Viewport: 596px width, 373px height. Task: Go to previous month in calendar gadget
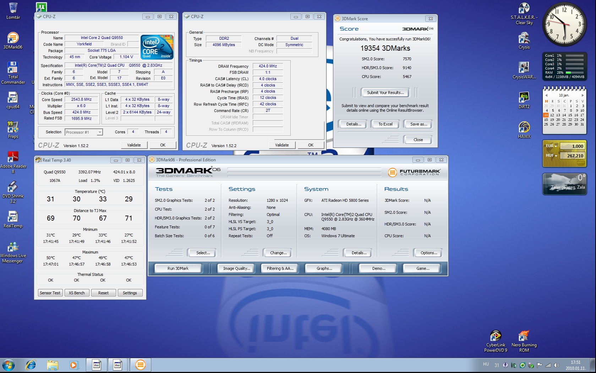546,95
